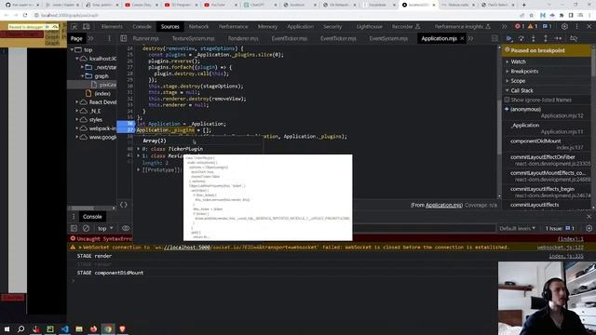Open the console drawer three-dot menu
Viewport: 596px width, 335px height.
[74, 217]
